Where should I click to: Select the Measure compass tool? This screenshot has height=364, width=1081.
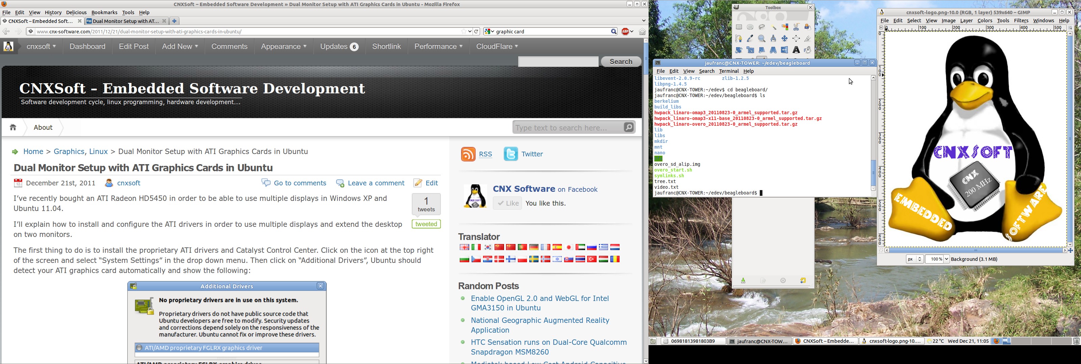point(773,38)
